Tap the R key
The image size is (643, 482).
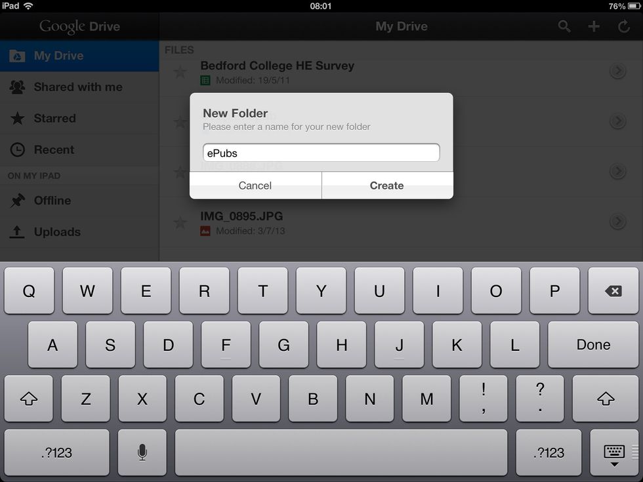tap(204, 291)
